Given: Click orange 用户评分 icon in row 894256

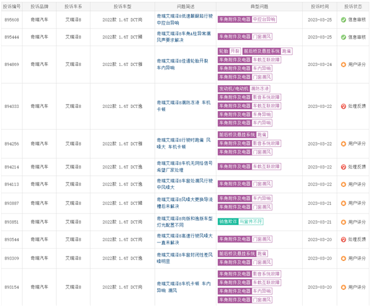Looking at the screenshot, I should click(343, 144).
